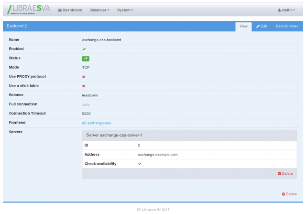Open the smith user dropdown
The image size is (306, 214).
[286, 10]
